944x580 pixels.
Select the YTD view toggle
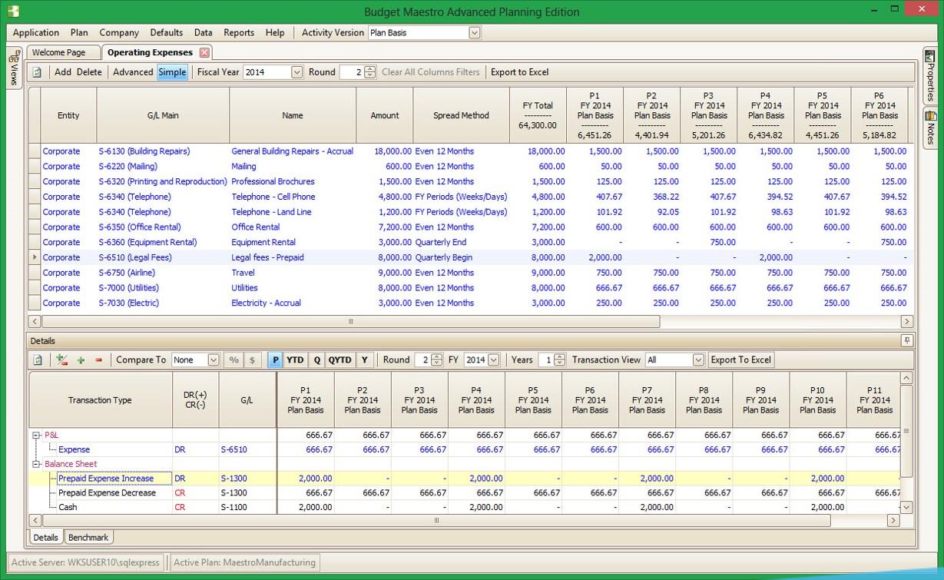[295, 360]
